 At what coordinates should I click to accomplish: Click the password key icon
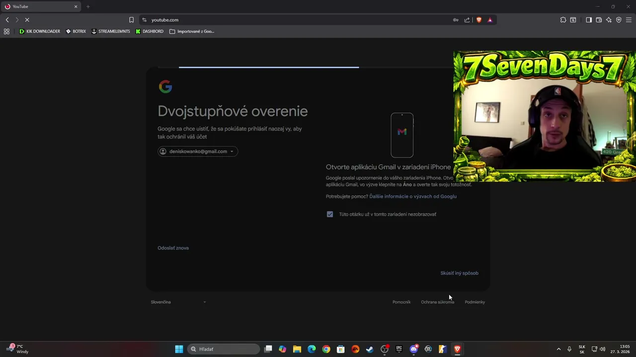click(x=456, y=20)
